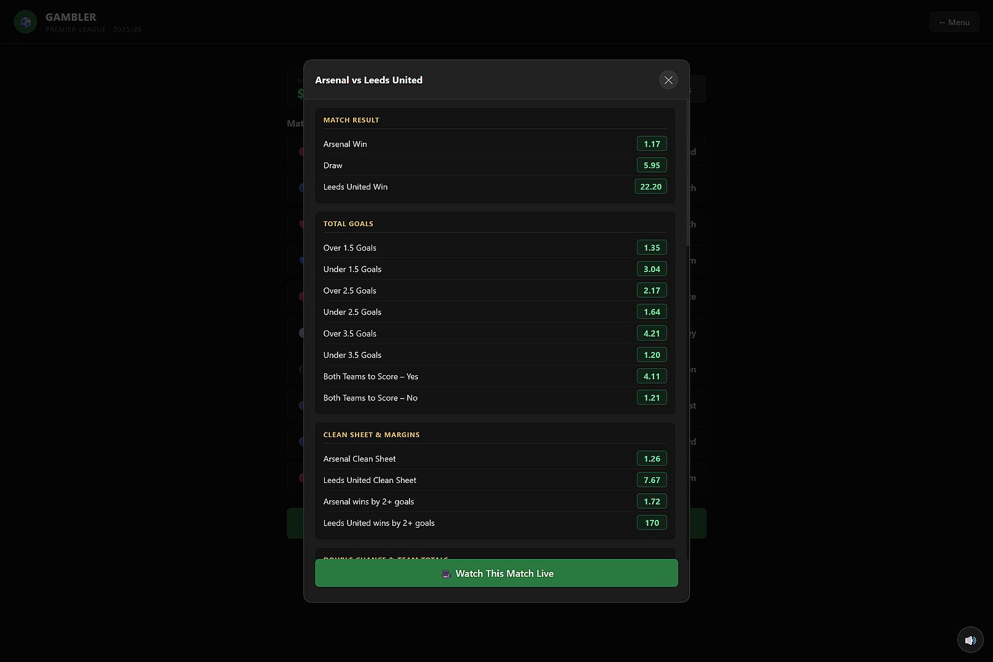Screen dimensions: 993x662
Task: Select Both Teams to Score No 1.21
Action: 652,398
